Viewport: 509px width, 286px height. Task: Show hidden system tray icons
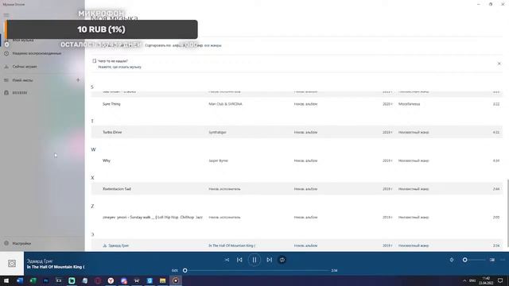[x=464, y=280]
